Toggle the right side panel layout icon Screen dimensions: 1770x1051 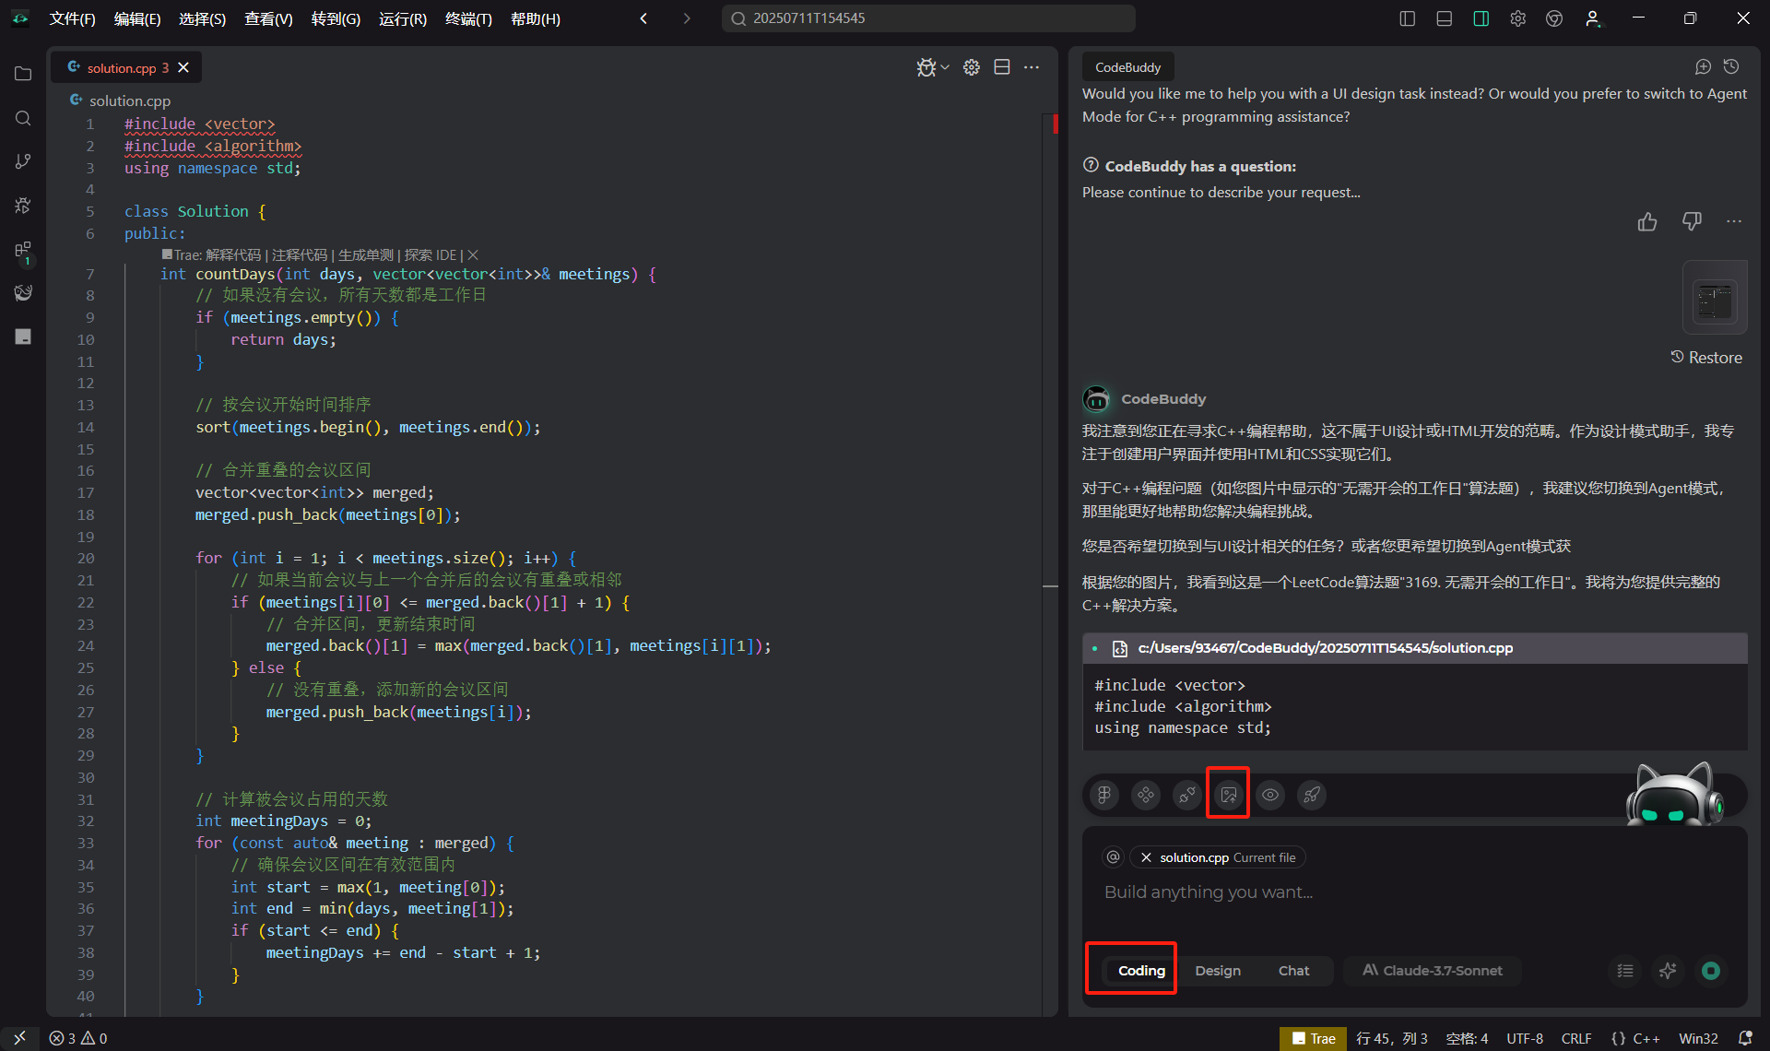coord(1481,18)
